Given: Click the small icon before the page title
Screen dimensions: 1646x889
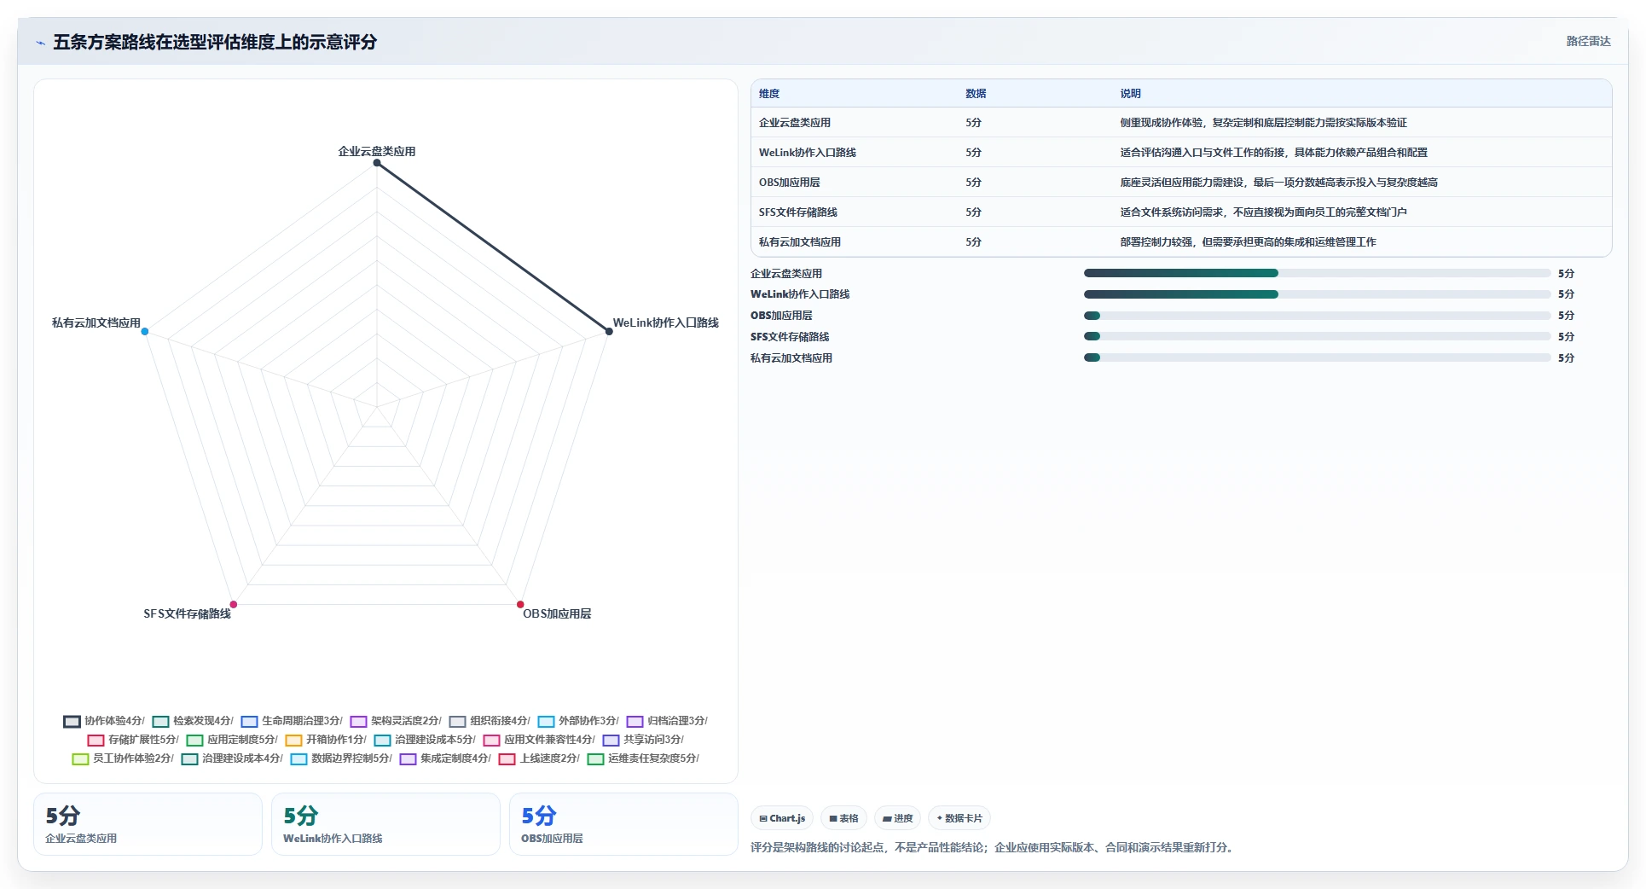Looking at the screenshot, I should click(40, 43).
